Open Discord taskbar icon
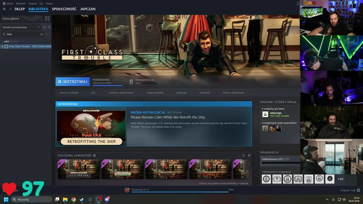Screen dimensions: 363x204 [107, 199]
